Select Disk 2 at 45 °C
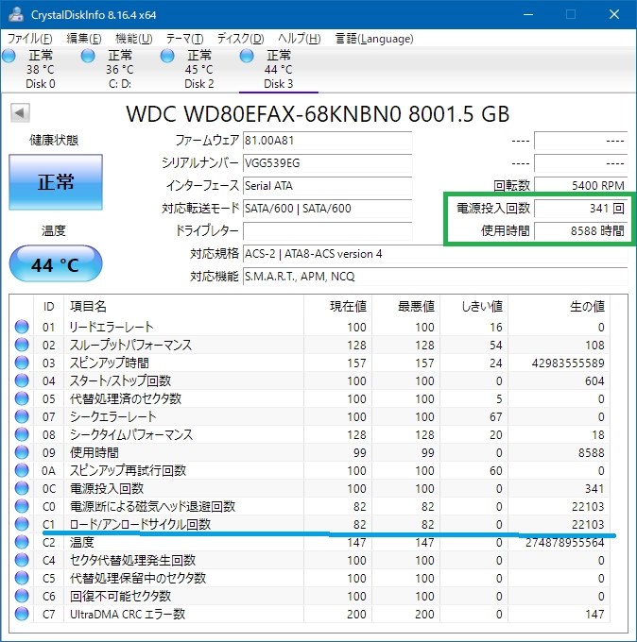This screenshot has width=637, height=642. (x=198, y=69)
